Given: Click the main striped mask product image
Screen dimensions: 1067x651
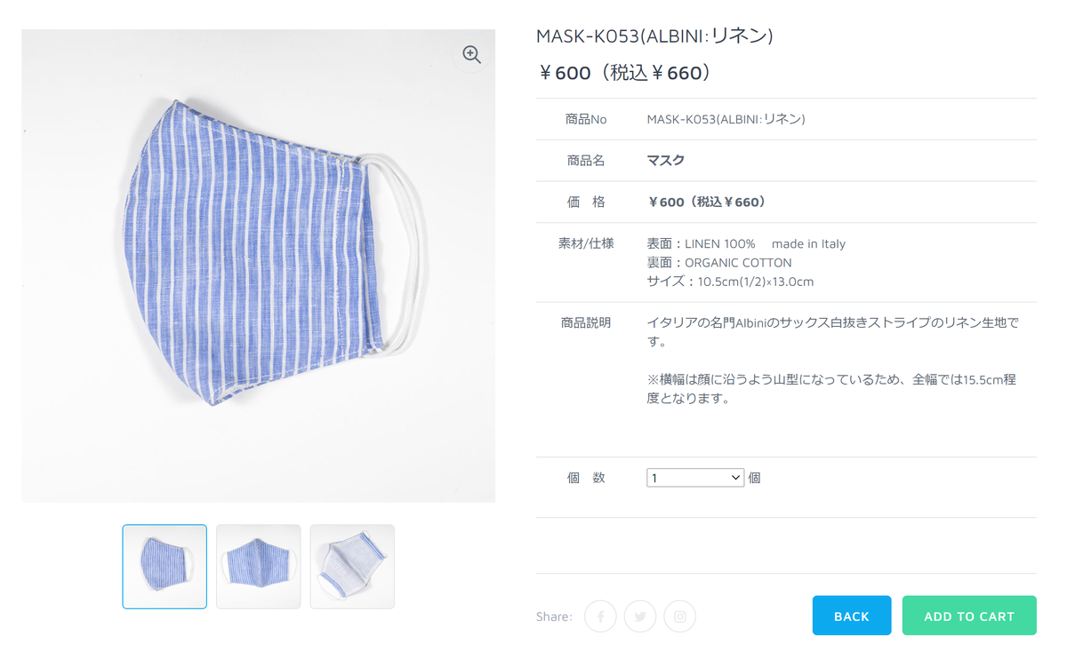Looking at the screenshot, I should 258,266.
